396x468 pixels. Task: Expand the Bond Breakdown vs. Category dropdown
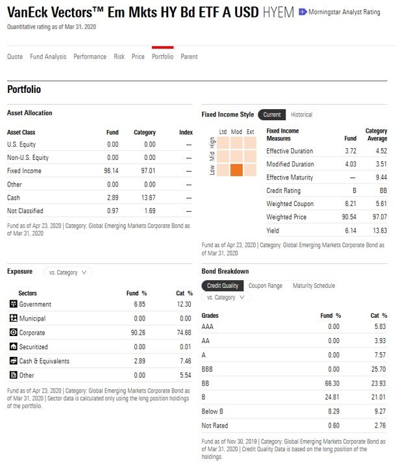(225, 297)
